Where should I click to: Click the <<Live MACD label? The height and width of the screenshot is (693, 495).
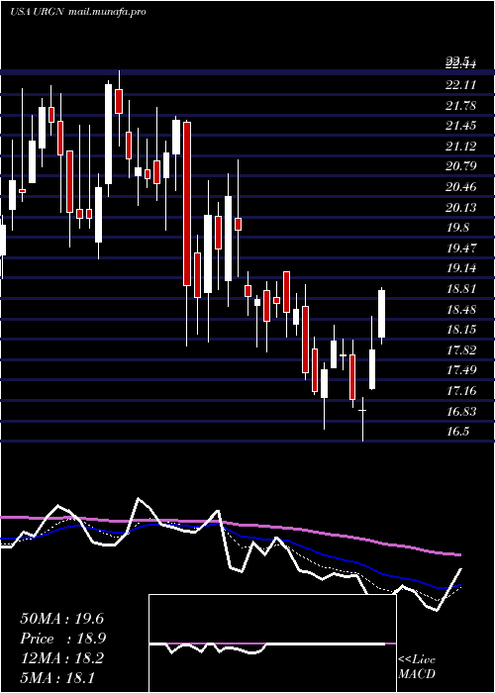click(x=417, y=667)
